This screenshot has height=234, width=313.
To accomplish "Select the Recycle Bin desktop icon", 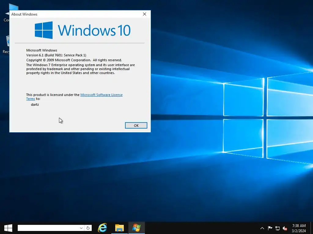I will point(6,45).
